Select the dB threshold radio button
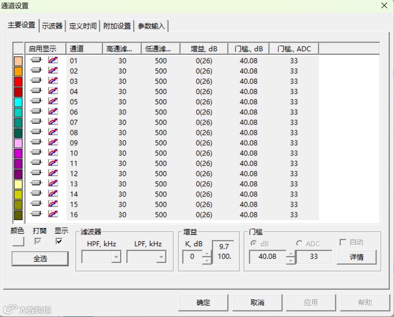This screenshot has height=317, width=394. click(x=254, y=243)
